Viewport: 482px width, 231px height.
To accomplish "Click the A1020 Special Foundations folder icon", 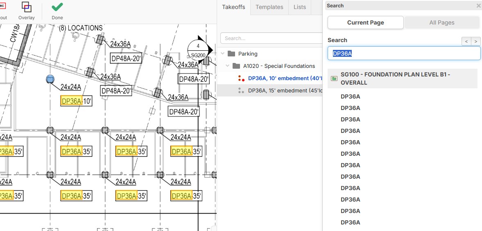I will coord(236,66).
